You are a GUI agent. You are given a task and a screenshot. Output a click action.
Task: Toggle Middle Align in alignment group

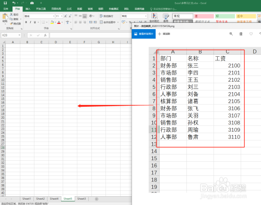tap(80, 16)
